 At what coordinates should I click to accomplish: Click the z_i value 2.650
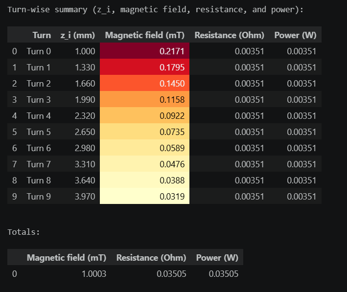(x=85, y=132)
